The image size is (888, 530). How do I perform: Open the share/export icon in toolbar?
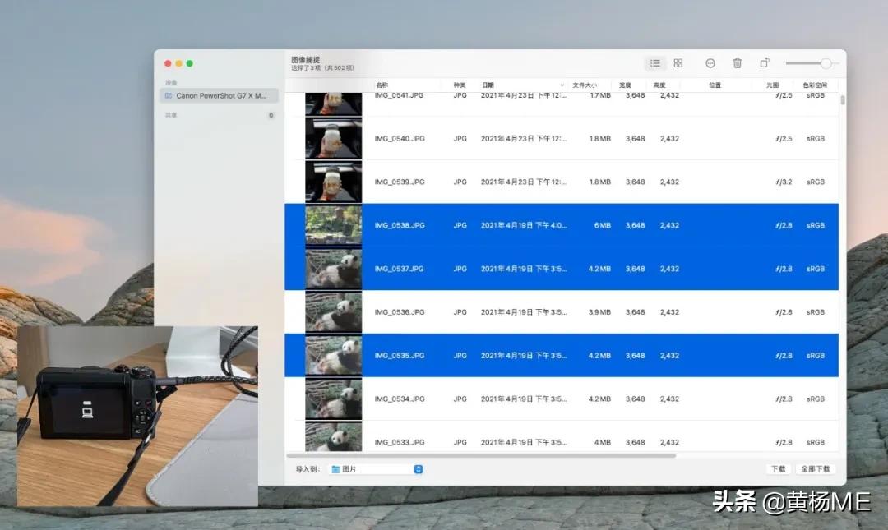point(709,63)
